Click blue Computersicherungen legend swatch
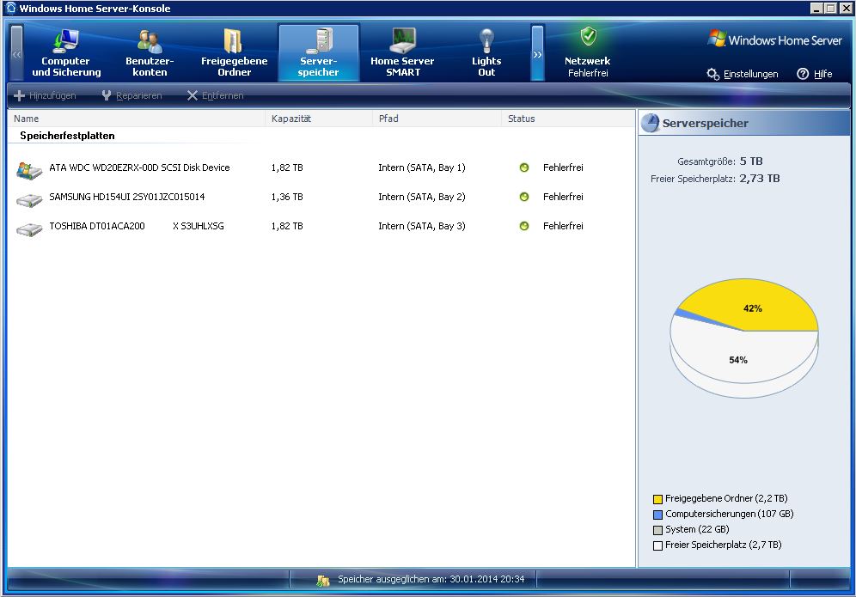The image size is (856, 597). 657,514
